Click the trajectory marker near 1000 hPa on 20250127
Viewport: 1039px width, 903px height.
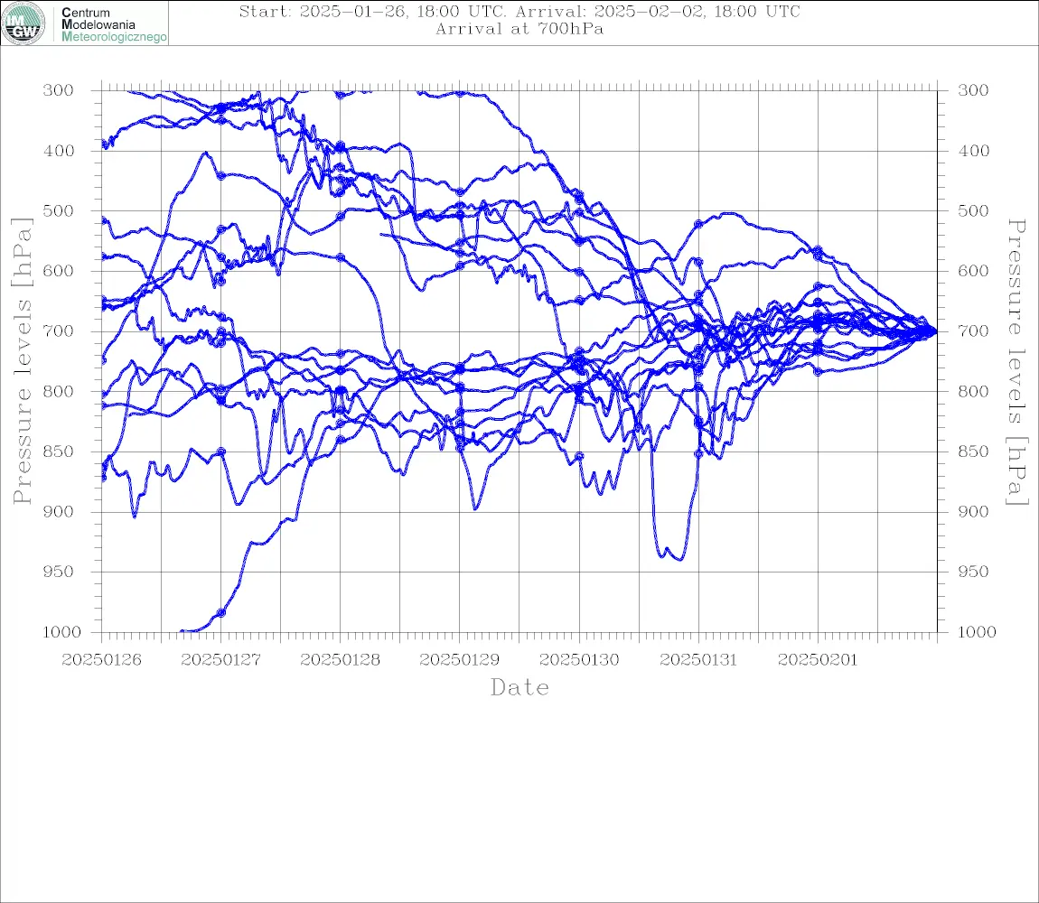[x=221, y=613]
